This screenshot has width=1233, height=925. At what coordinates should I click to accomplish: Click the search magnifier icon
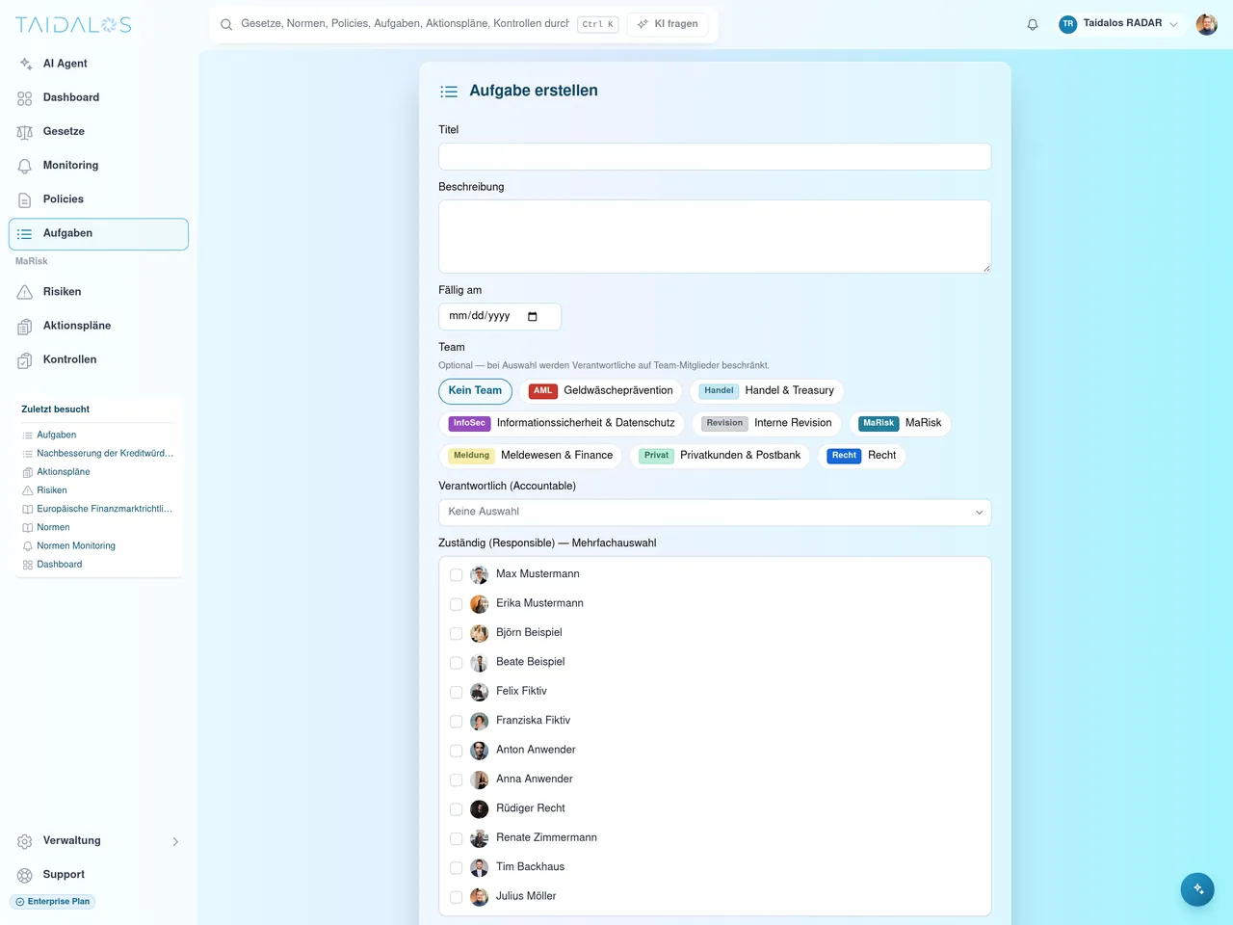[226, 24]
